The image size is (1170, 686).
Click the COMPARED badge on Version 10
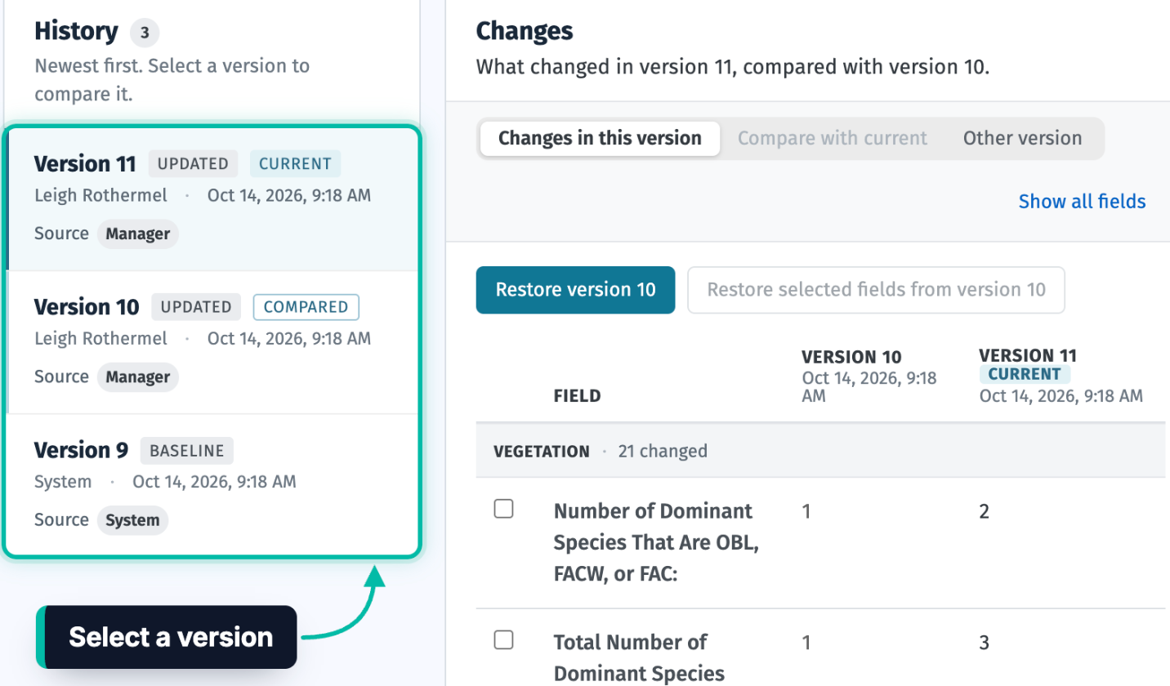pyautogui.click(x=306, y=307)
